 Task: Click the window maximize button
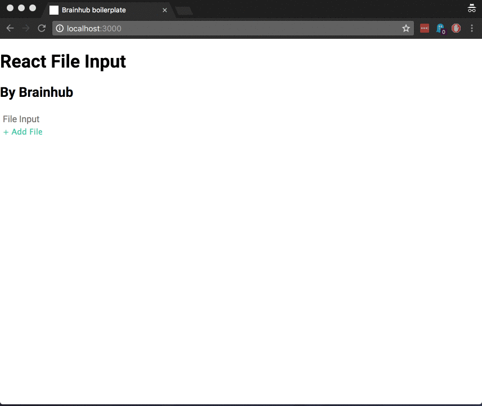(33, 8)
